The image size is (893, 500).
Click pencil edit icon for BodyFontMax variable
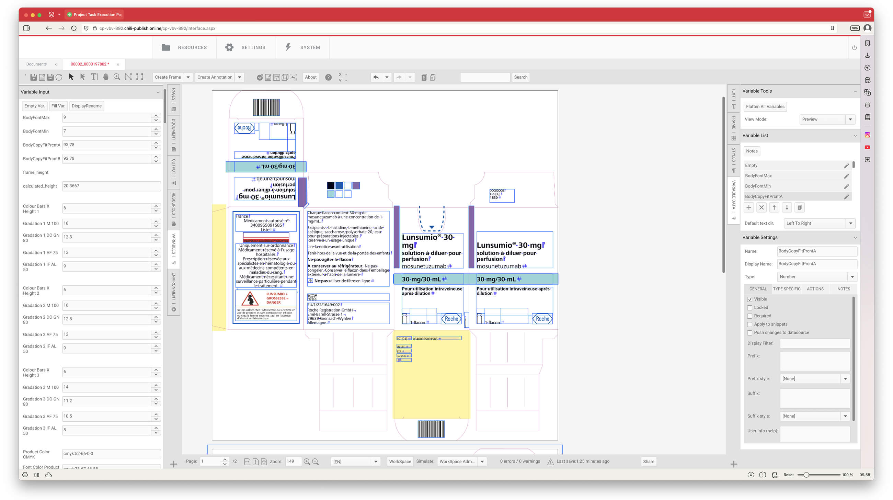click(846, 176)
